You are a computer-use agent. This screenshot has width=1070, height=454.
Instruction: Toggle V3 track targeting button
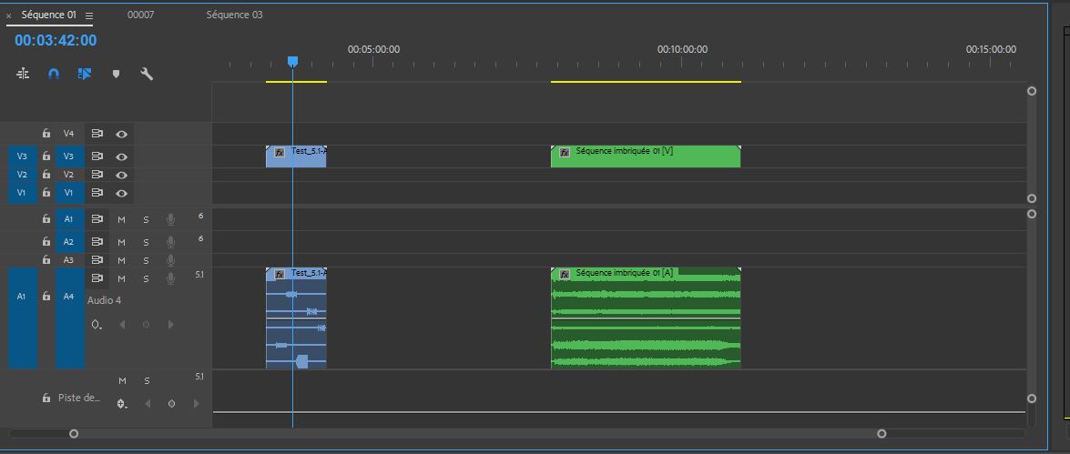69,156
